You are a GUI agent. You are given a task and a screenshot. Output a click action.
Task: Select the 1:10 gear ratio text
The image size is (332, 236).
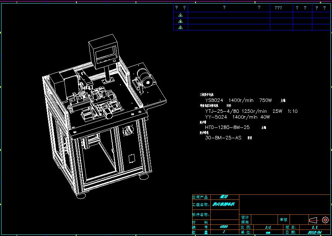pos(292,111)
